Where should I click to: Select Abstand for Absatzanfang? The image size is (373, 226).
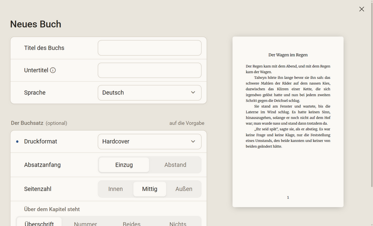[x=175, y=165]
